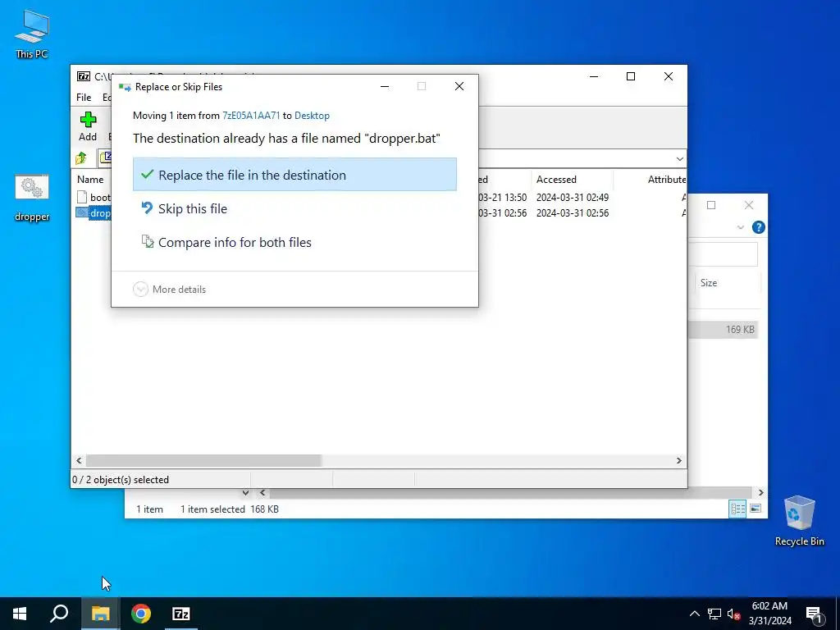Click right arrow of Explorer horizontal scrollbar
The image size is (840, 630).
click(x=760, y=492)
